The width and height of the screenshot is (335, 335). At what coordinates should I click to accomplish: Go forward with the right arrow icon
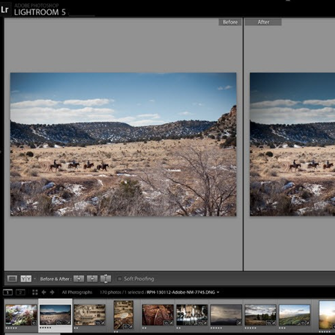click(x=52, y=292)
